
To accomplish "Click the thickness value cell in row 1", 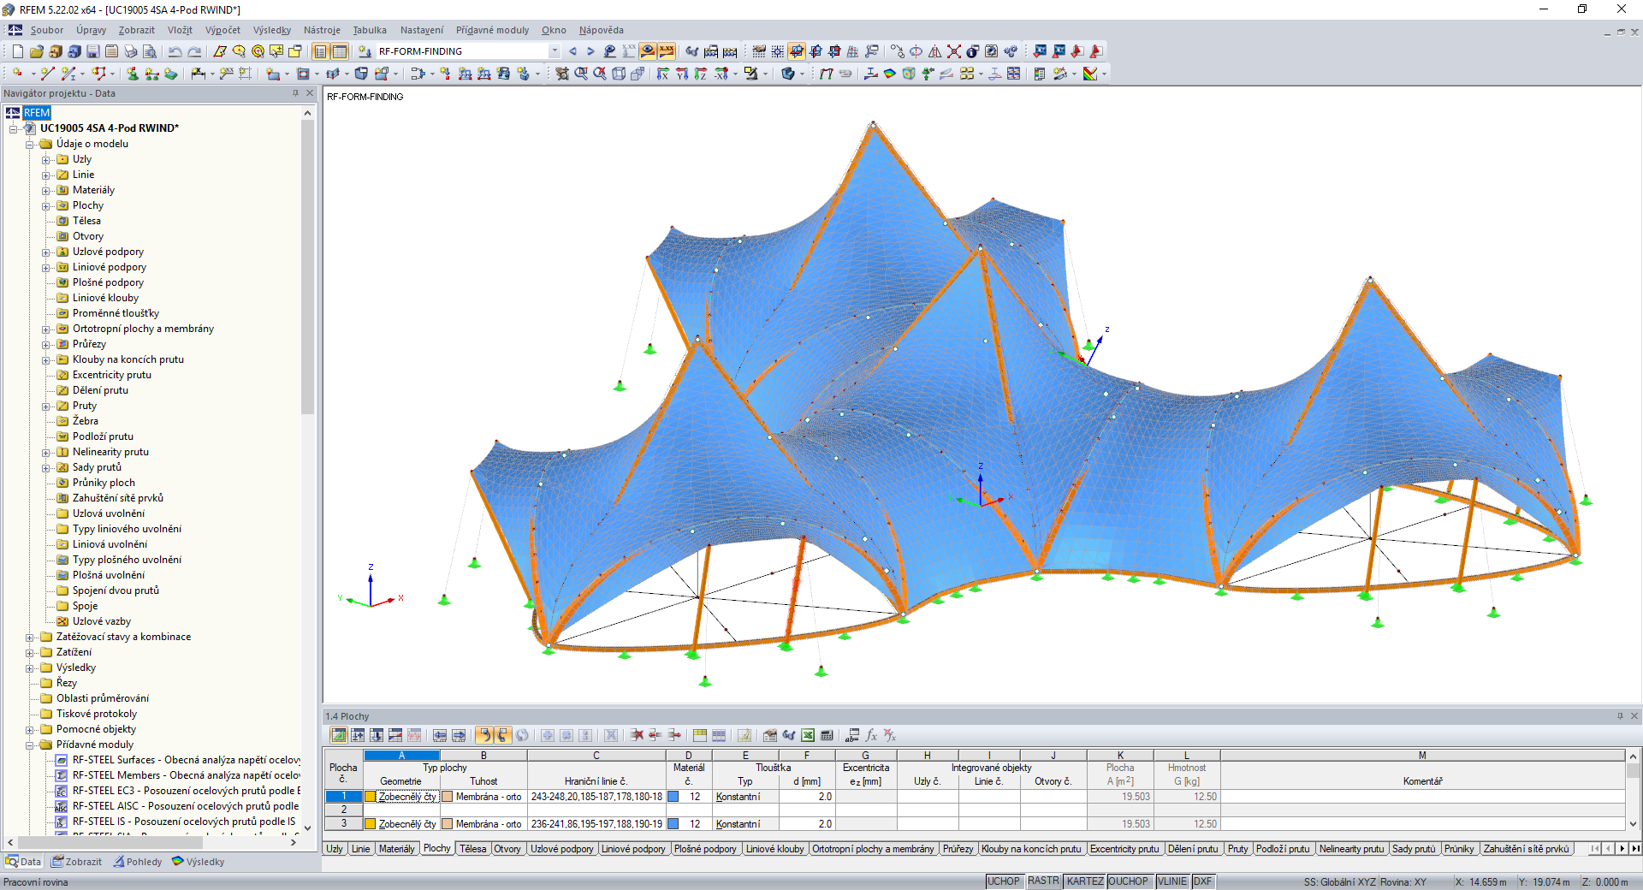I will click(x=805, y=797).
